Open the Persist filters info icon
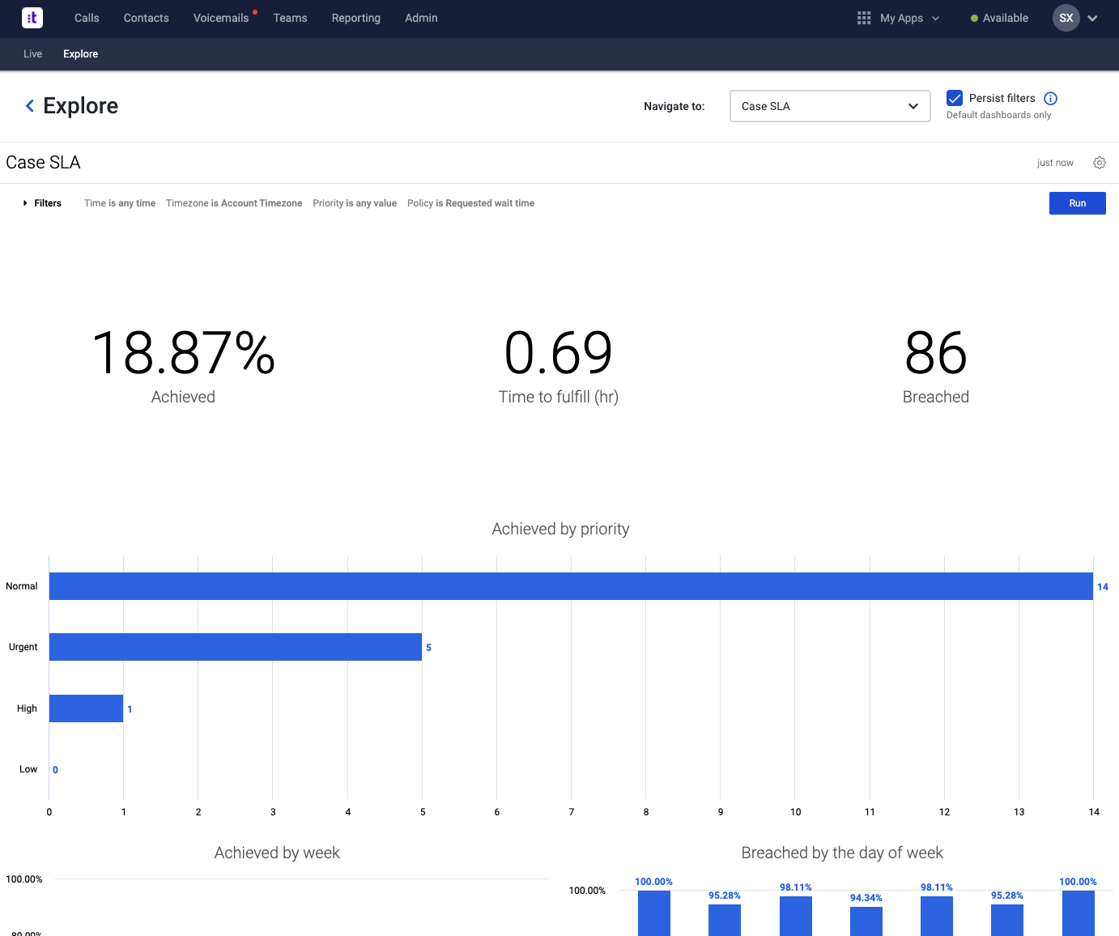 [1050, 99]
